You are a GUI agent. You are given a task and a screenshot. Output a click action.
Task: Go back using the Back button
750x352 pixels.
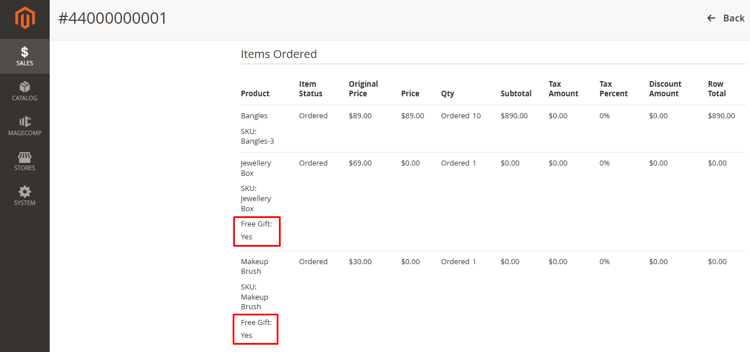733,18
